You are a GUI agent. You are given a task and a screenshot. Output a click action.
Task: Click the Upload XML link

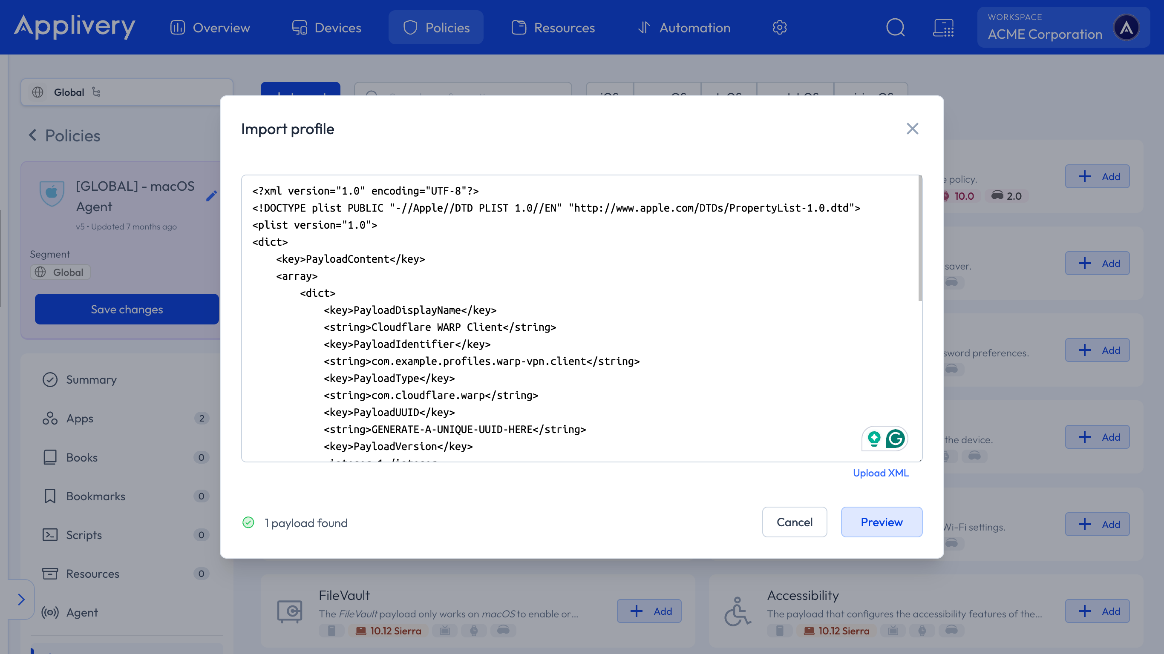coord(880,473)
